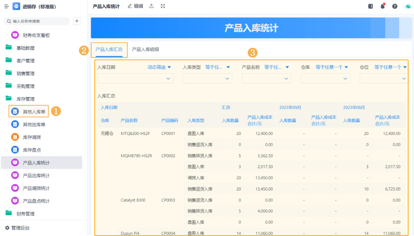Click the share/export icon next to 编辑
Screen dimensions: 414x236
(x=151, y=6)
